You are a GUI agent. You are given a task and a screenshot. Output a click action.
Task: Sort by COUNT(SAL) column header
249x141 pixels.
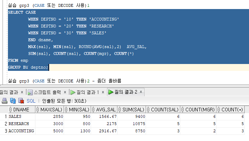coord(163,110)
